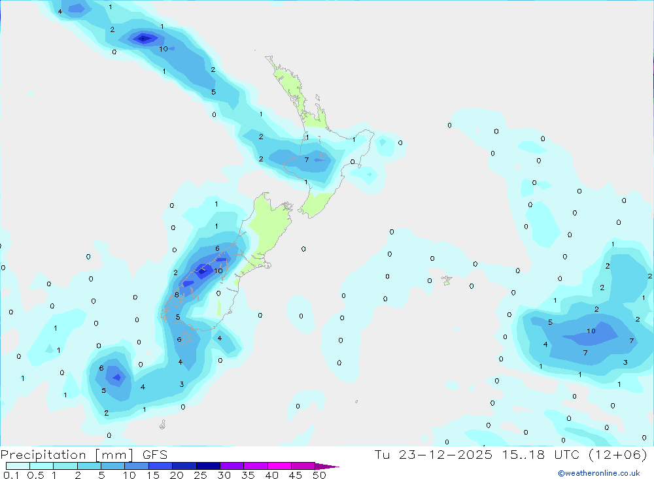Click the 20–25 mm dark blue swatch
Screen dimensions: 654x479
(x=184, y=466)
